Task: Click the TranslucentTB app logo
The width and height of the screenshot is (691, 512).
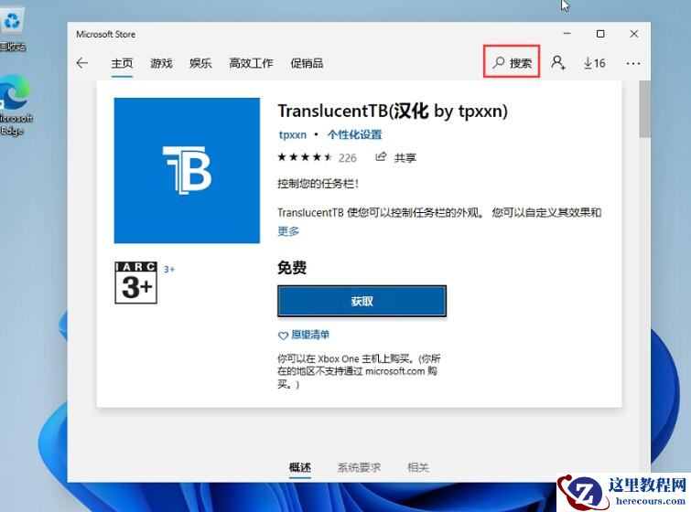Action: tap(187, 170)
